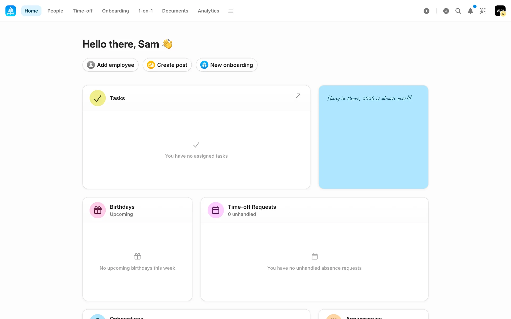
Task: Click the Create post button
Action: pos(167,65)
